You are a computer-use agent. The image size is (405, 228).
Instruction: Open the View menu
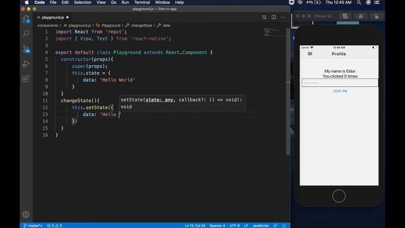tap(101, 3)
